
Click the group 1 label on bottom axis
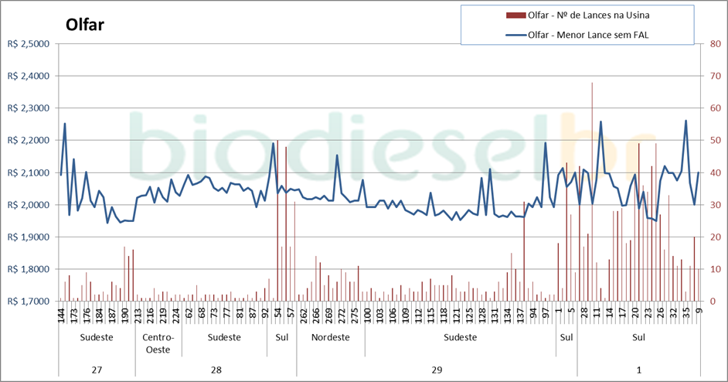638,370
